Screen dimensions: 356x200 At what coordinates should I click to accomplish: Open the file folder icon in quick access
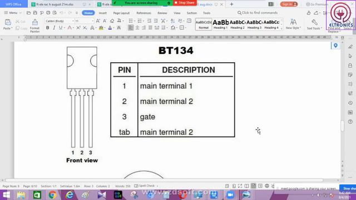[28, 13]
